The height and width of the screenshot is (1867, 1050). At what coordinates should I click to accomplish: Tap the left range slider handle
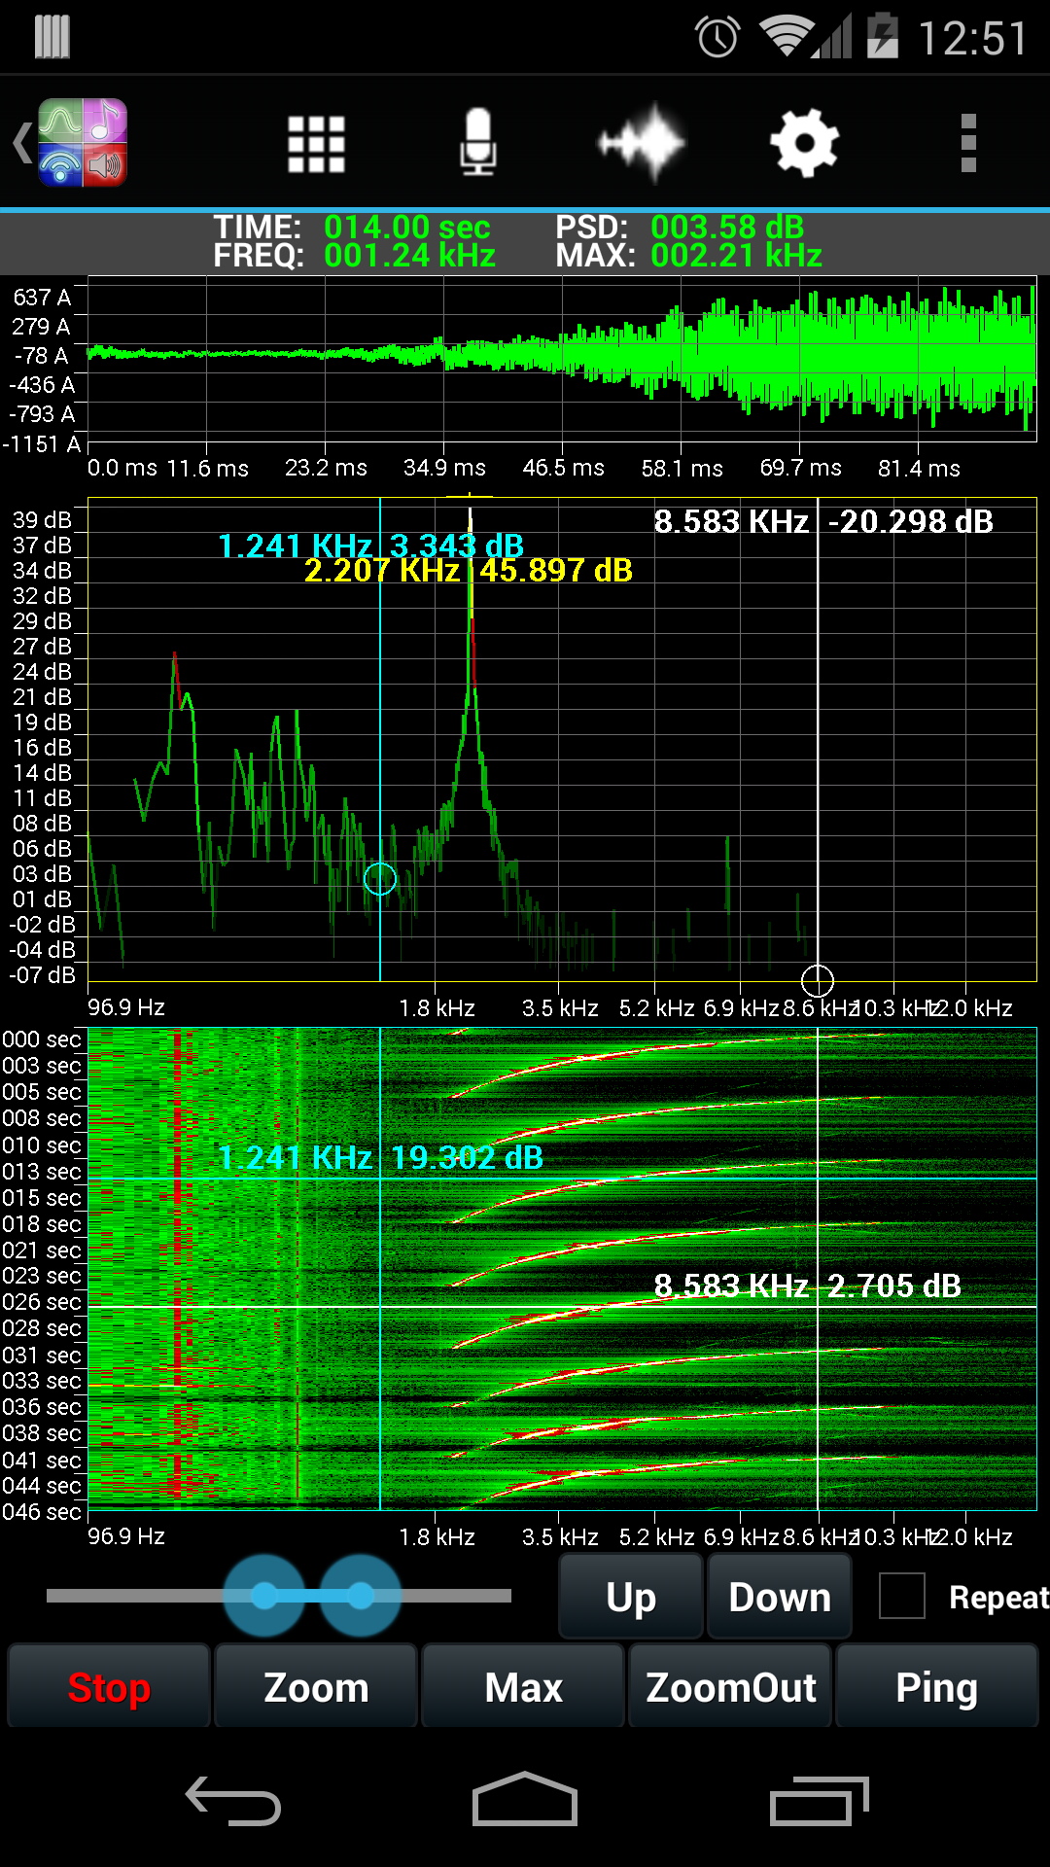tap(264, 1596)
